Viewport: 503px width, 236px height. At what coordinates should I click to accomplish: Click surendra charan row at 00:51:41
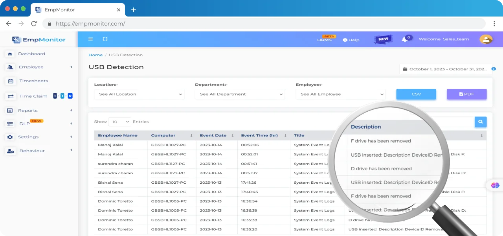pos(290,164)
